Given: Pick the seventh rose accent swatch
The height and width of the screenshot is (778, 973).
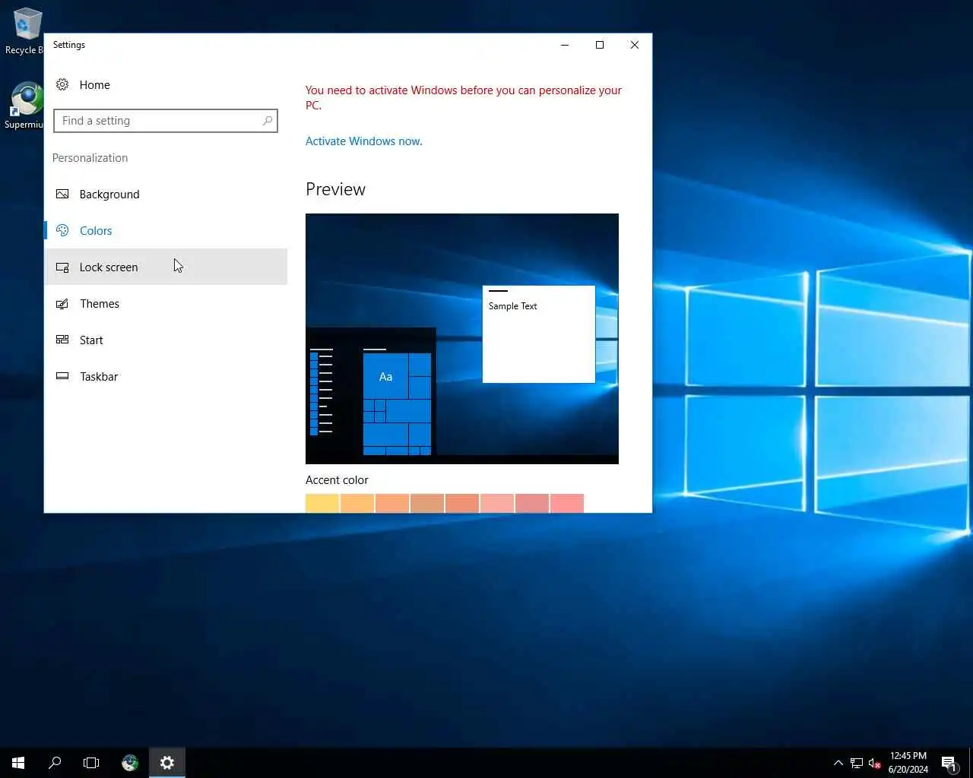Looking at the screenshot, I should [532, 504].
